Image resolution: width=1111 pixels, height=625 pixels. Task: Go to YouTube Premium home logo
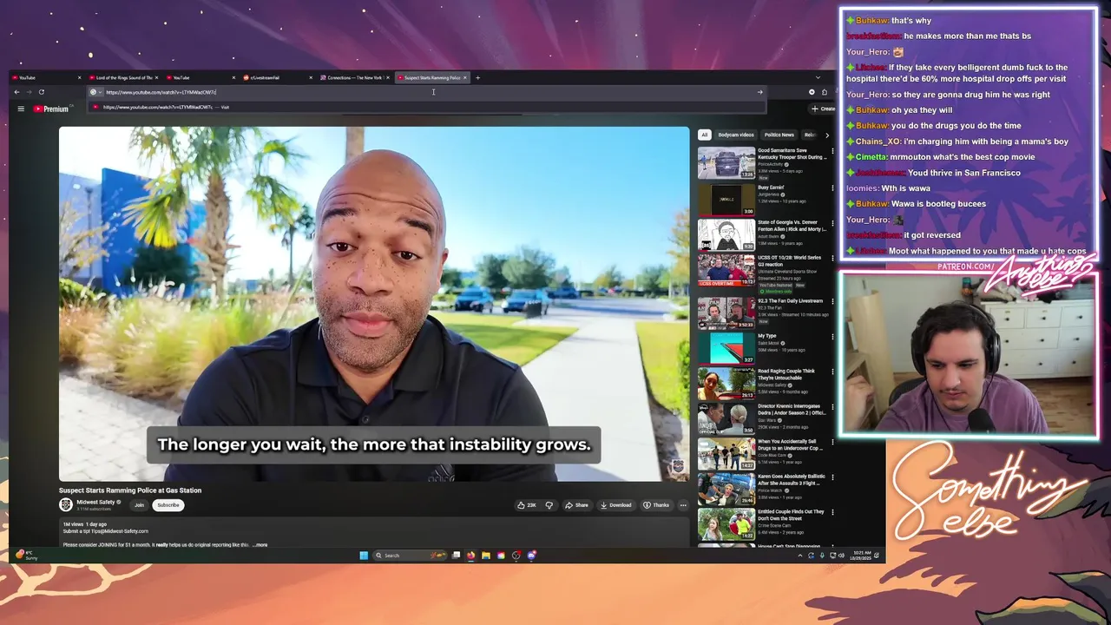pyautogui.click(x=51, y=109)
